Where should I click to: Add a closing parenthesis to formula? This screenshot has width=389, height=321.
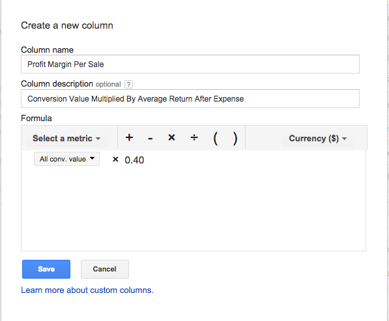click(x=235, y=138)
